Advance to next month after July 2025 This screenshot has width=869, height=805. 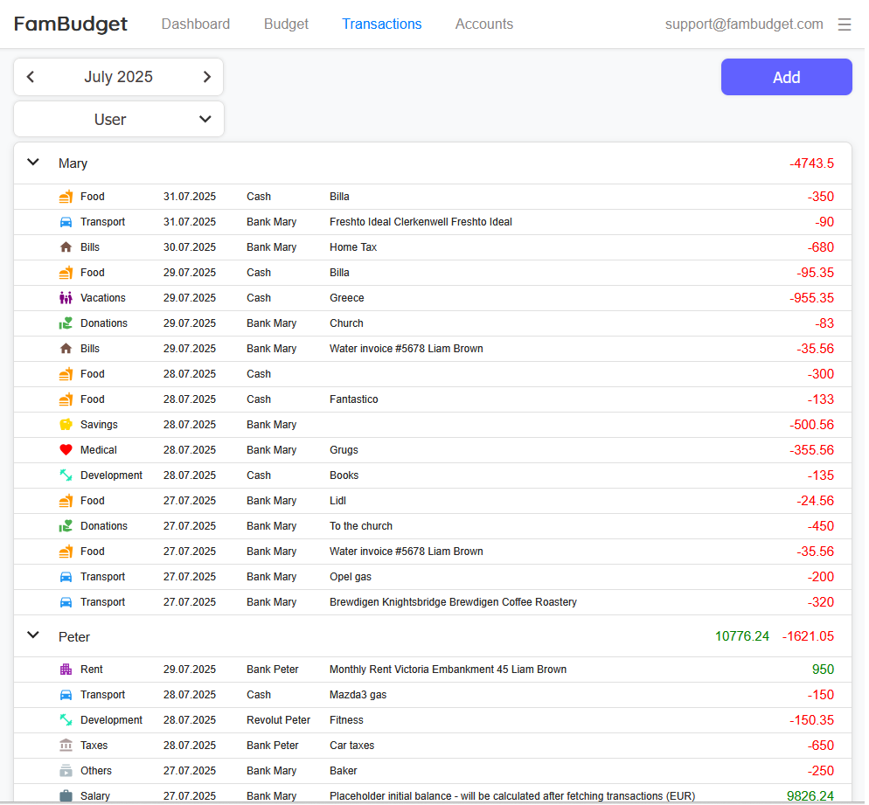(207, 77)
